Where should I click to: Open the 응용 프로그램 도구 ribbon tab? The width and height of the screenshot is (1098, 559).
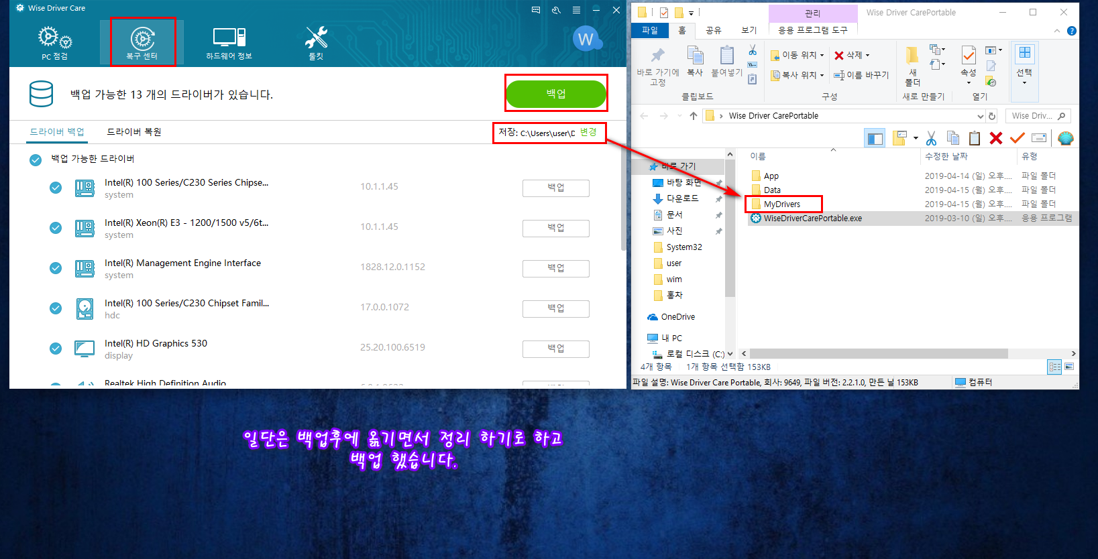point(813,30)
